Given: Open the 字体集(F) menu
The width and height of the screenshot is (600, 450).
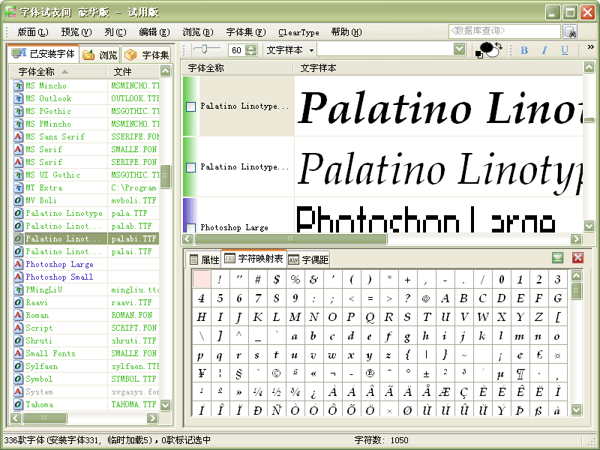Looking at the screenshot, I should click(246, 32).
